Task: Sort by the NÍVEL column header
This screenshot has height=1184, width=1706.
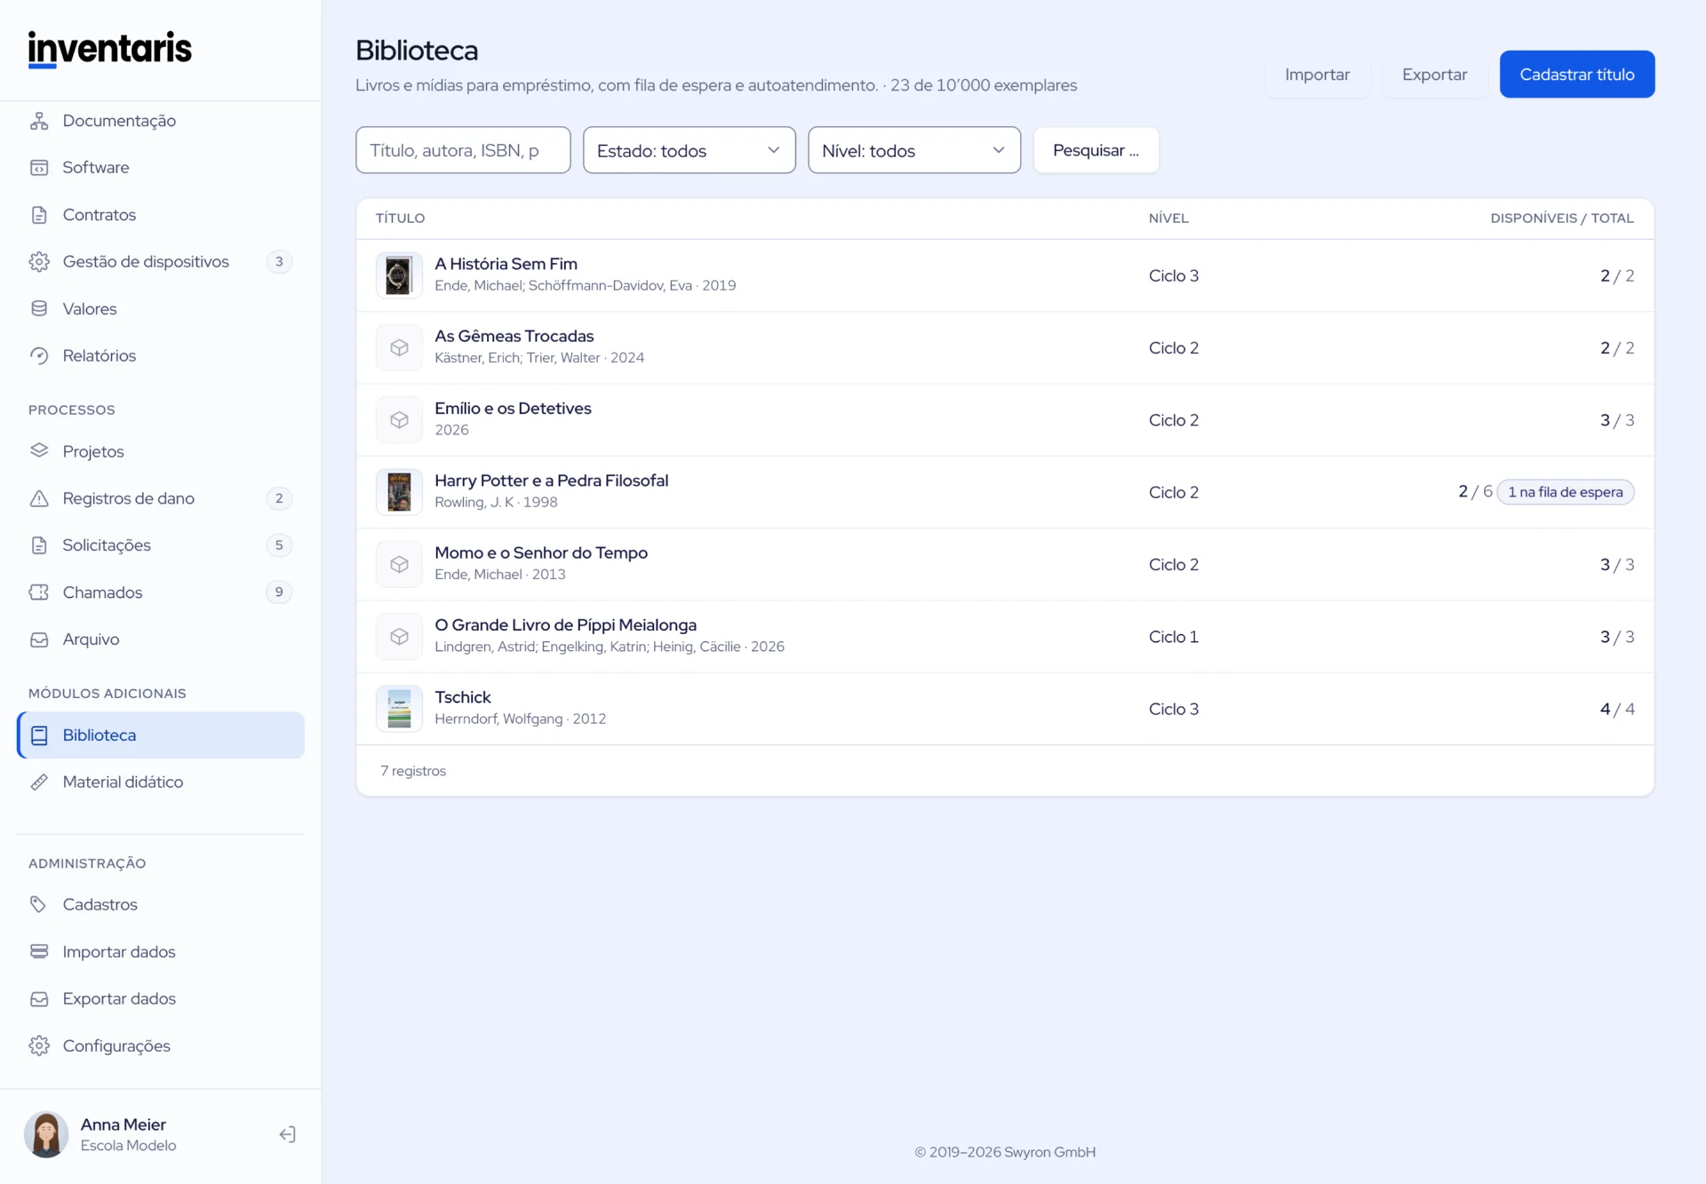Action: [1168, 219]
